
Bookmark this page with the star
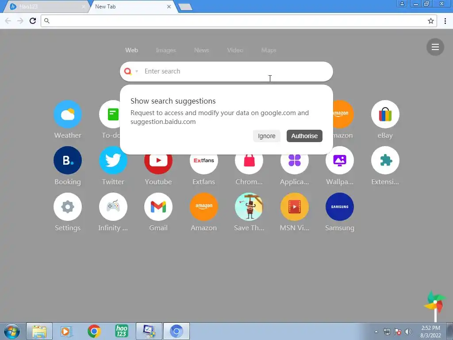click(x=431, y=21)
